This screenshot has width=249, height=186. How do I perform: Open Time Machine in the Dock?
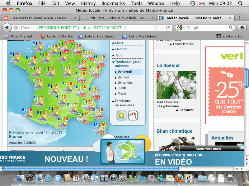tap(114, 178)
